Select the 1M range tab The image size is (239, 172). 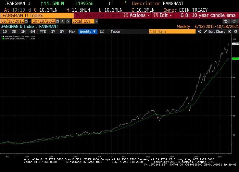pyautogui.click(x=23, y=31)
